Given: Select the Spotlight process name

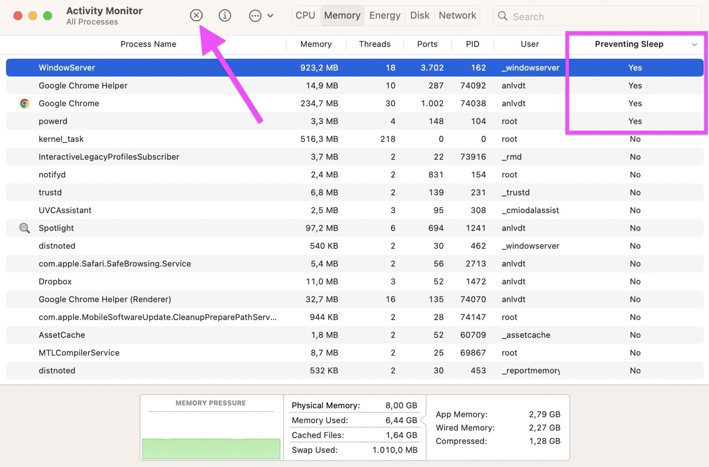Looking at the screenshot, I should pyautogui.click(x=56, y=228).
